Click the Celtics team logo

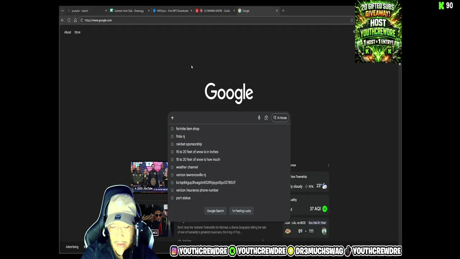tap(324, 231)
